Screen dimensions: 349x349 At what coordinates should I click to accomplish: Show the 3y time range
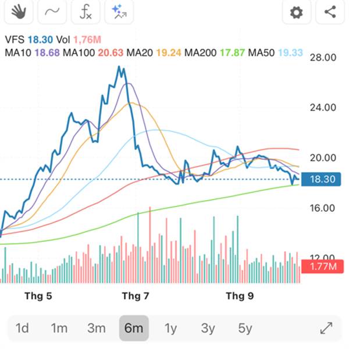tap(208, 328)
